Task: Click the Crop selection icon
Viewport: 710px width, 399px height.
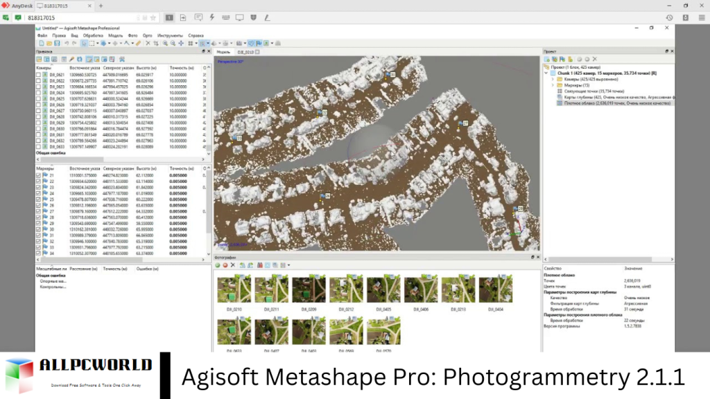Action: [x=156, y=44]
